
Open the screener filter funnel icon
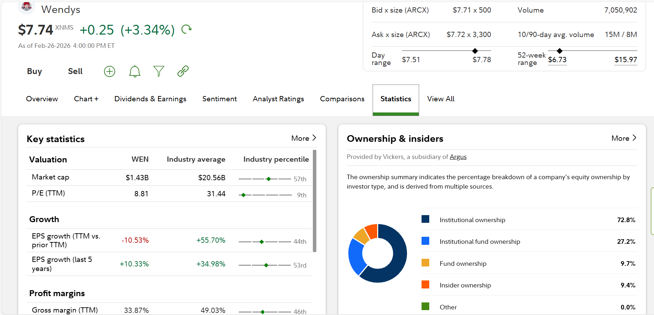click(x=159, y=71)
